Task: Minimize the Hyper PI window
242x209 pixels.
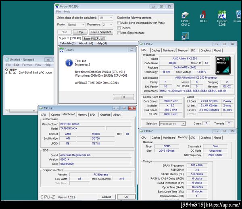Action: [153, 6]
